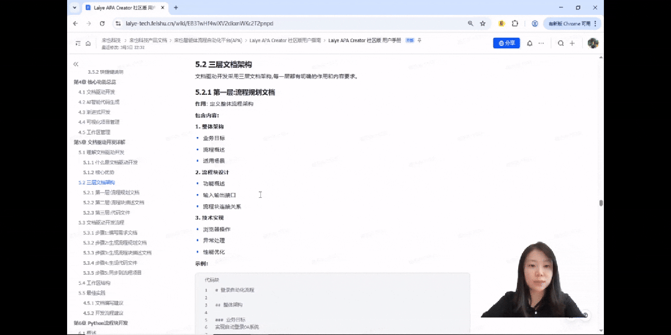
Task: Open the Feishu document search icon
Action: [x=560, y=43]
